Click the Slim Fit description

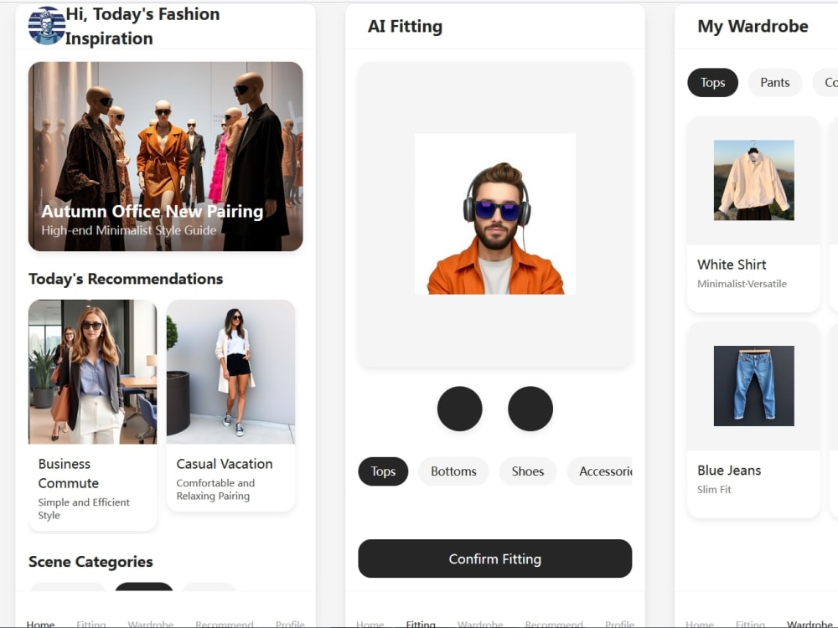click(714, 489)
